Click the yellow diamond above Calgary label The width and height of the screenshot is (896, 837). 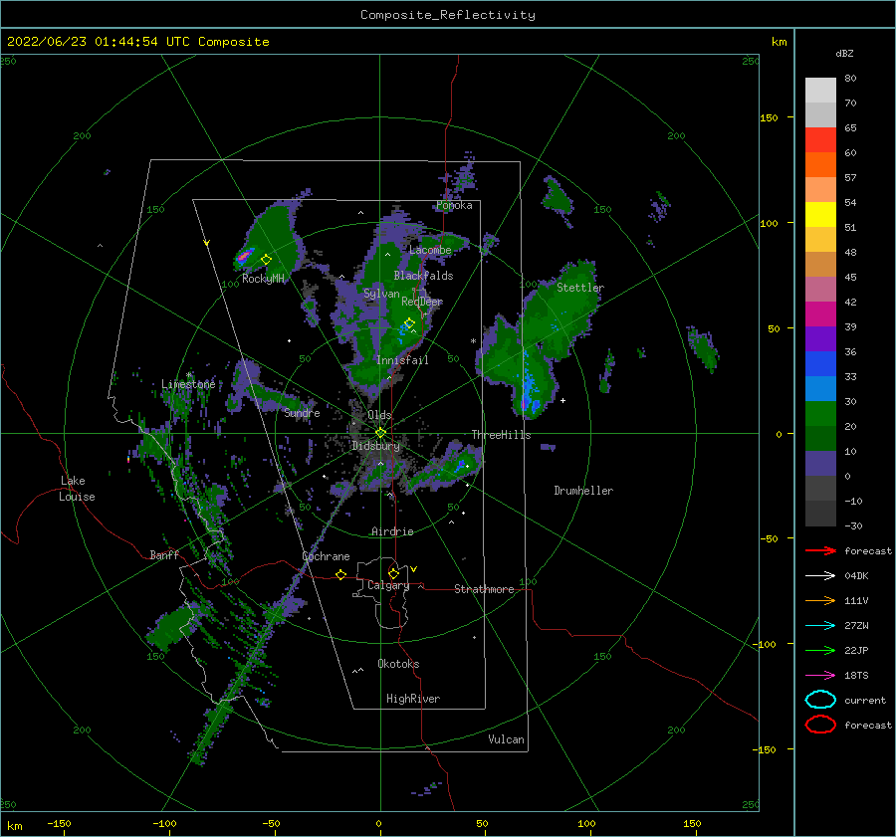[393, 573]
